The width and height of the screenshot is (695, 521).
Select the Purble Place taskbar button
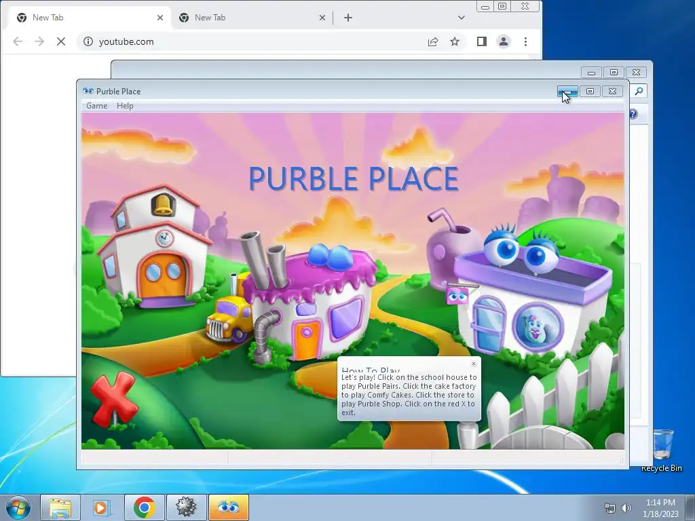click(x=228, y=507)
